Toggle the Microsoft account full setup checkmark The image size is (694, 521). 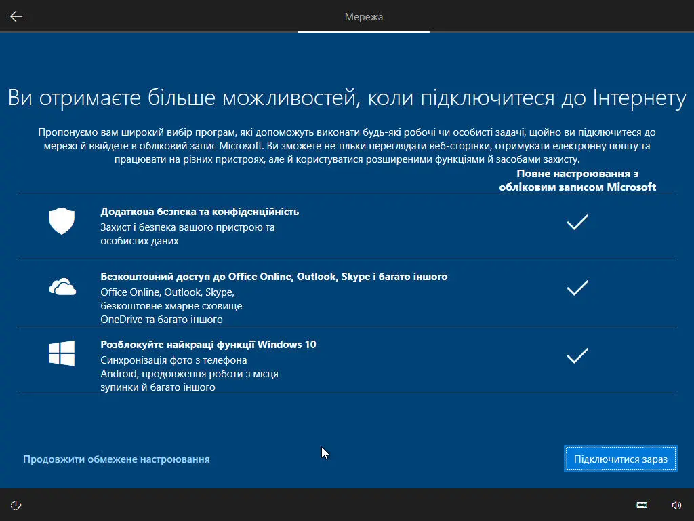pyautogui.click(x=578, y=222)
